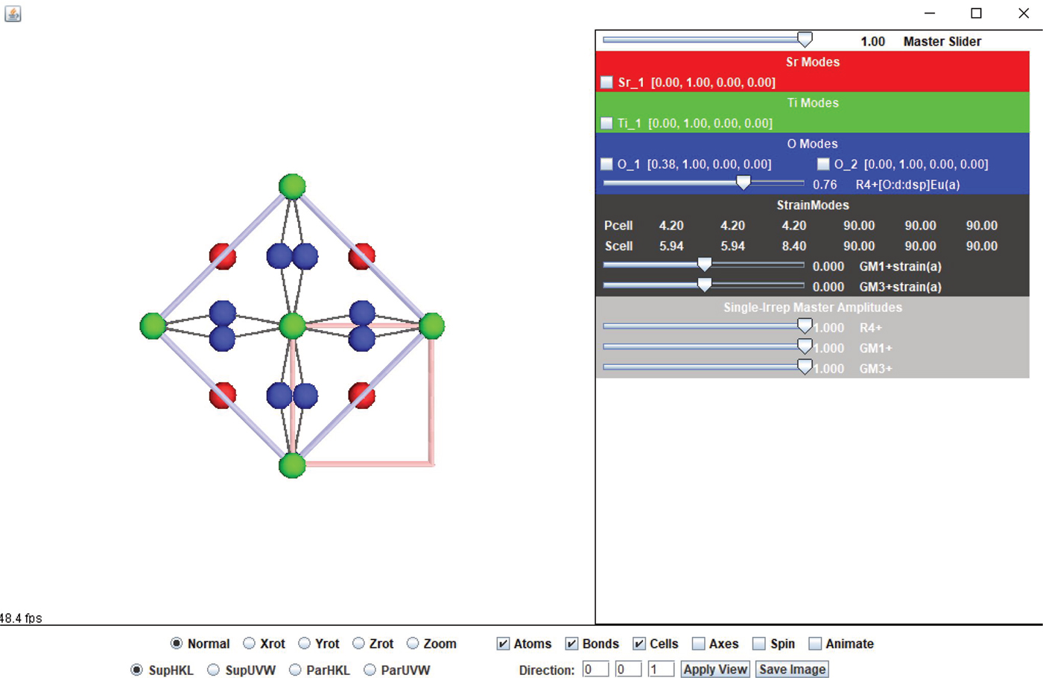Click the Java application icon in title bar
The width and height of the screenshot is (1043, 678).
coord(13,13)
